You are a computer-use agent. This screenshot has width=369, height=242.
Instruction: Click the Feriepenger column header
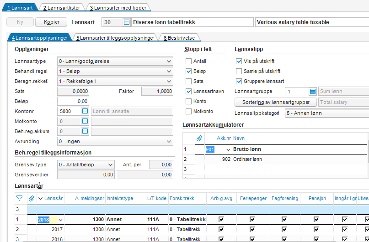[253, 198]
